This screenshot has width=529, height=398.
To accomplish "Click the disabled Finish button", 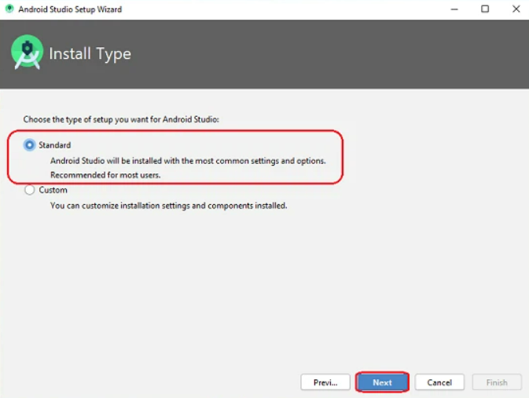I will tap(497, 382).
